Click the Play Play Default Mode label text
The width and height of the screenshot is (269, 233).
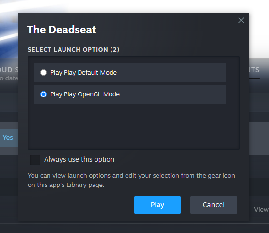83,72
